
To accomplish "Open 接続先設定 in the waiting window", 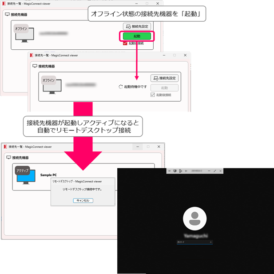I will (x=164, y=78).
